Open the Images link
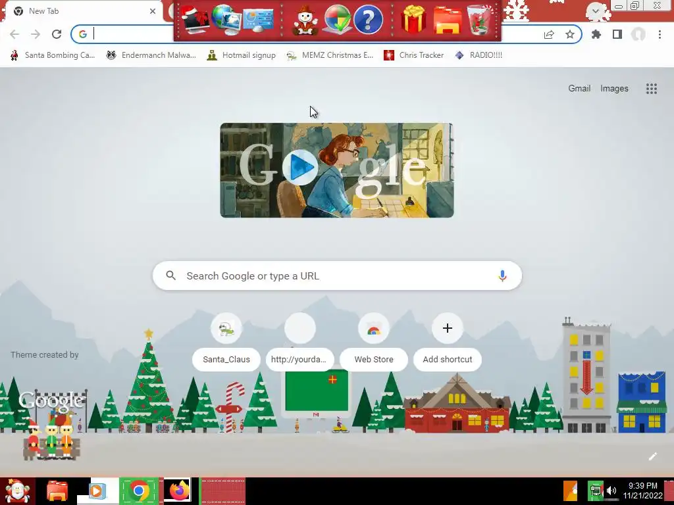Viewport: 674px width, 505px height. [614, 89]
